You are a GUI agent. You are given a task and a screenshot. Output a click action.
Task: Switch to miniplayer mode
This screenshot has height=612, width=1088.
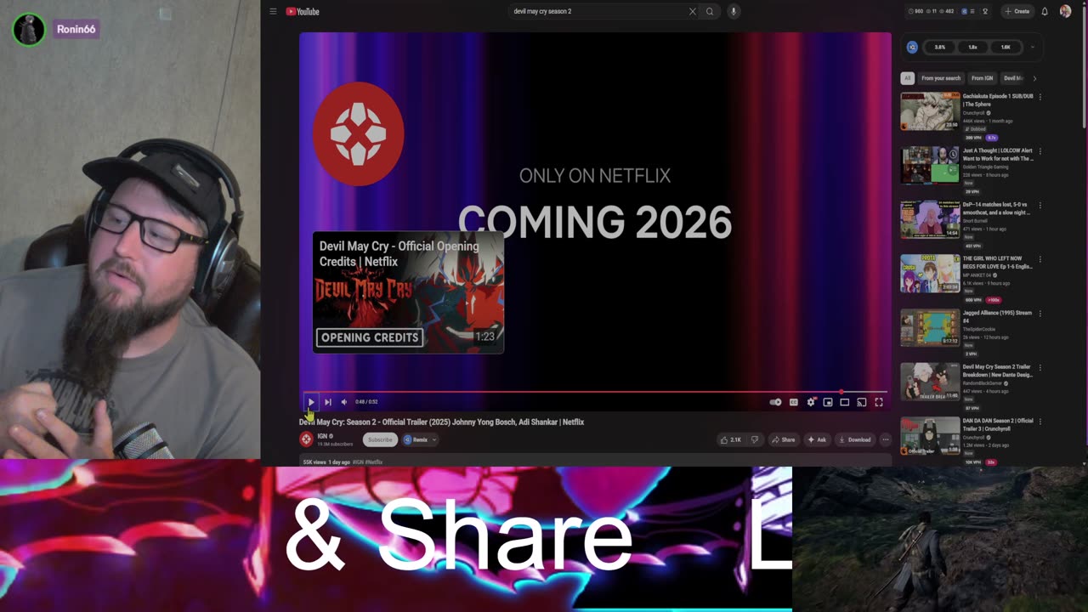(827, 402)
